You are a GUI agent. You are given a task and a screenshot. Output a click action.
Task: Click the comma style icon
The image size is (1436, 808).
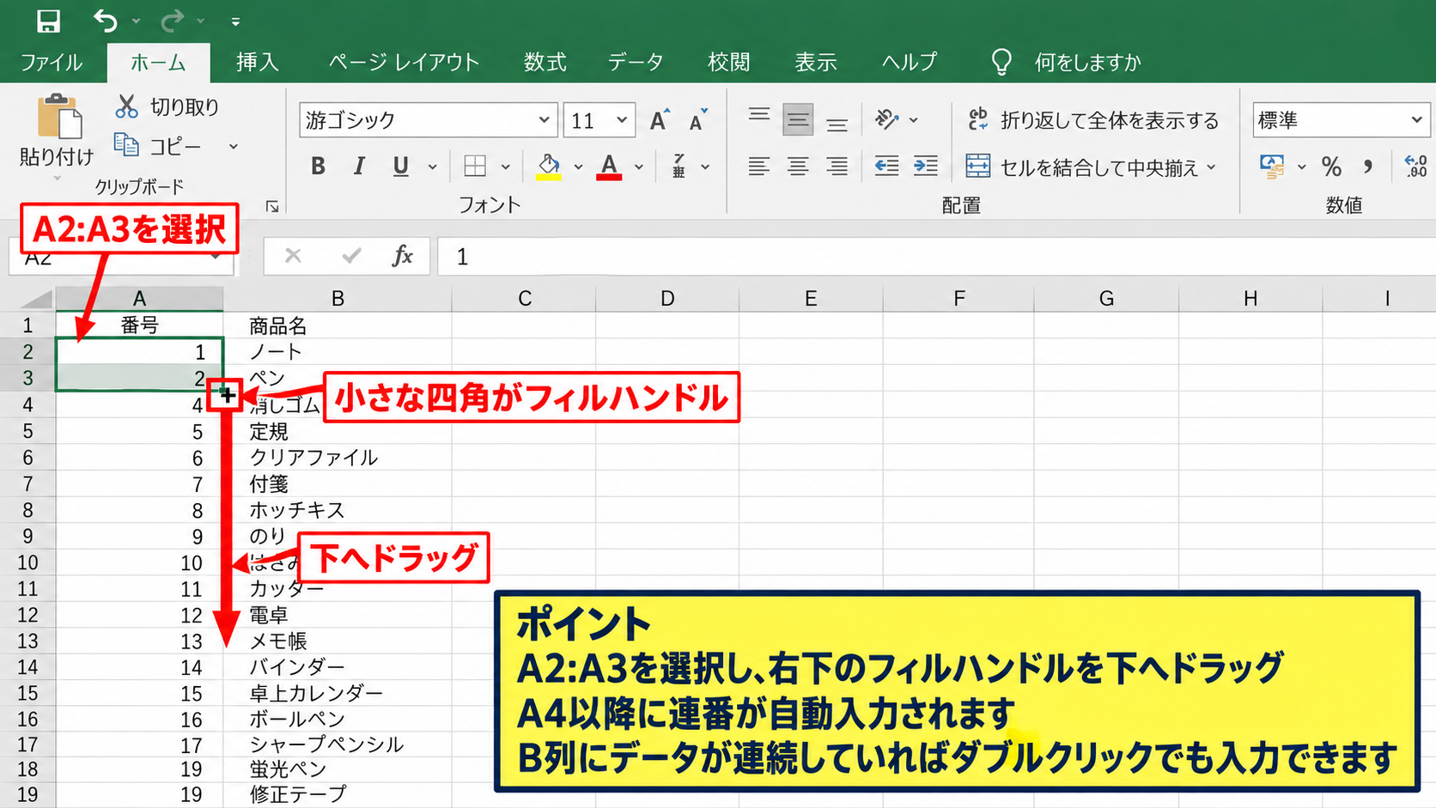coord(1368,166)
